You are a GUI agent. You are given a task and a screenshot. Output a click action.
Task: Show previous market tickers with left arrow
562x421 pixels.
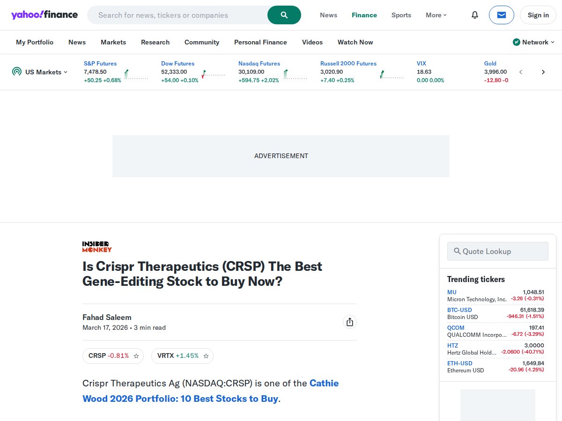pos(521,72)
